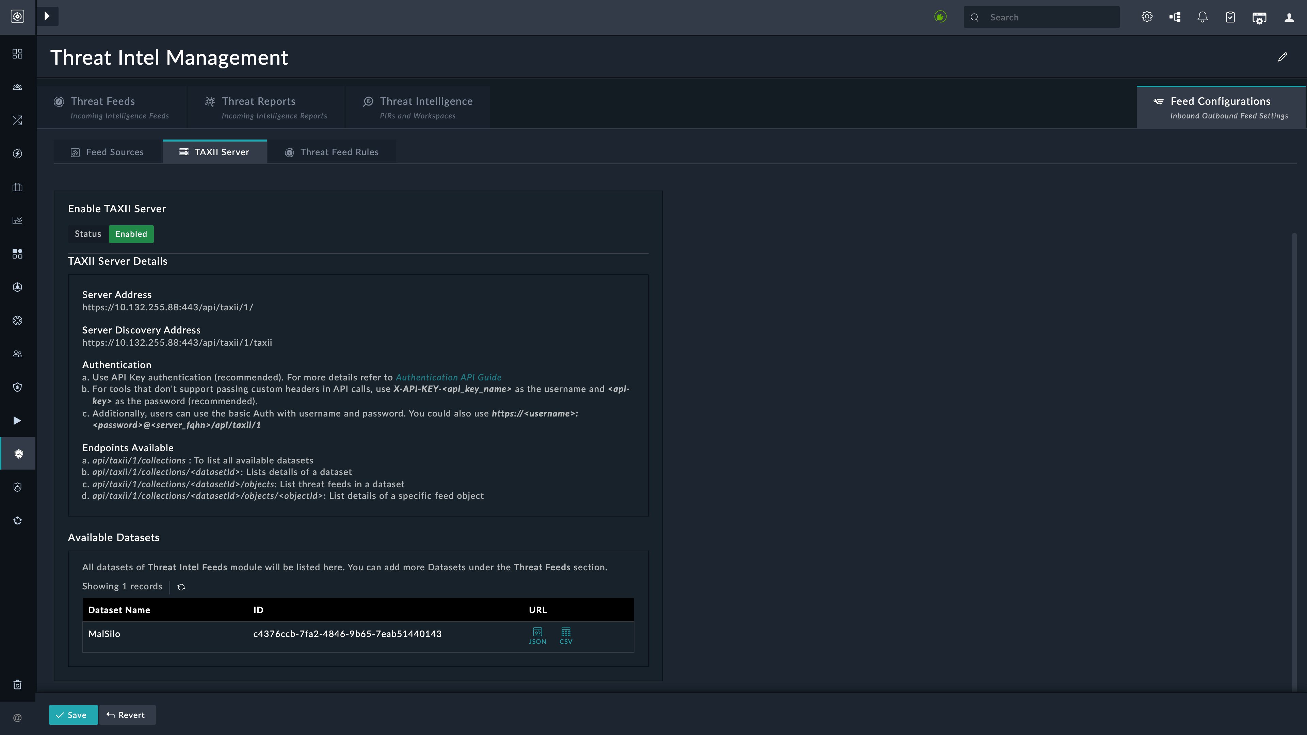Open the recycle bin sidebar icon
Image resolution: width=1307 pixels, height=735 pixels.
tap(17, 685)
